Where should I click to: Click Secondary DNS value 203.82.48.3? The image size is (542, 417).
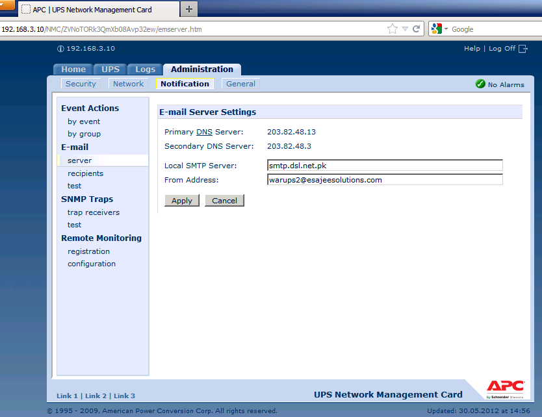click(289, 146)
